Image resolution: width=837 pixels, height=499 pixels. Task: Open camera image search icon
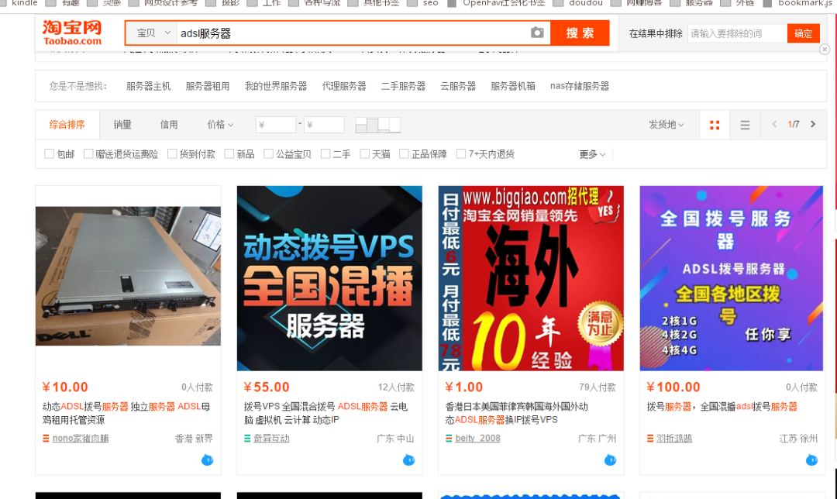537,33
